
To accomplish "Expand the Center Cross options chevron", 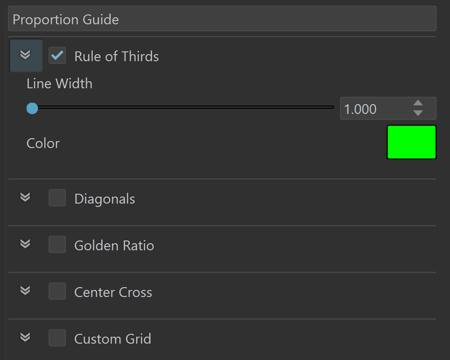I will pos(25,291).
